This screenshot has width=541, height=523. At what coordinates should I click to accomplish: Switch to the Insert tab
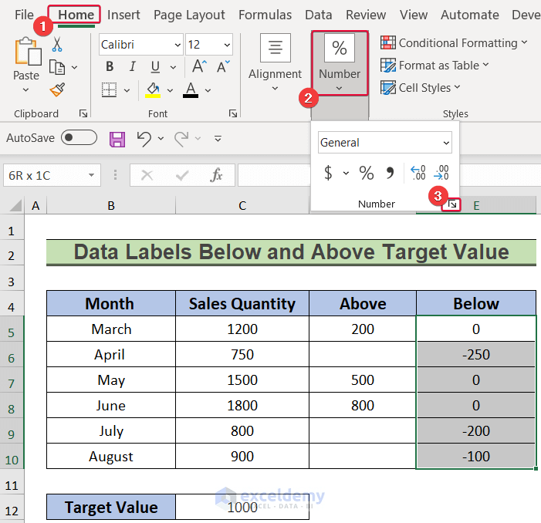[123, 15]
